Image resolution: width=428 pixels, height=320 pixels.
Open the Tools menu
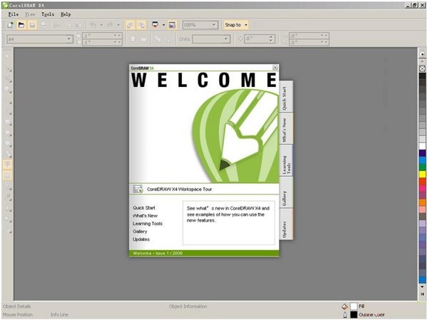[48, 14]
